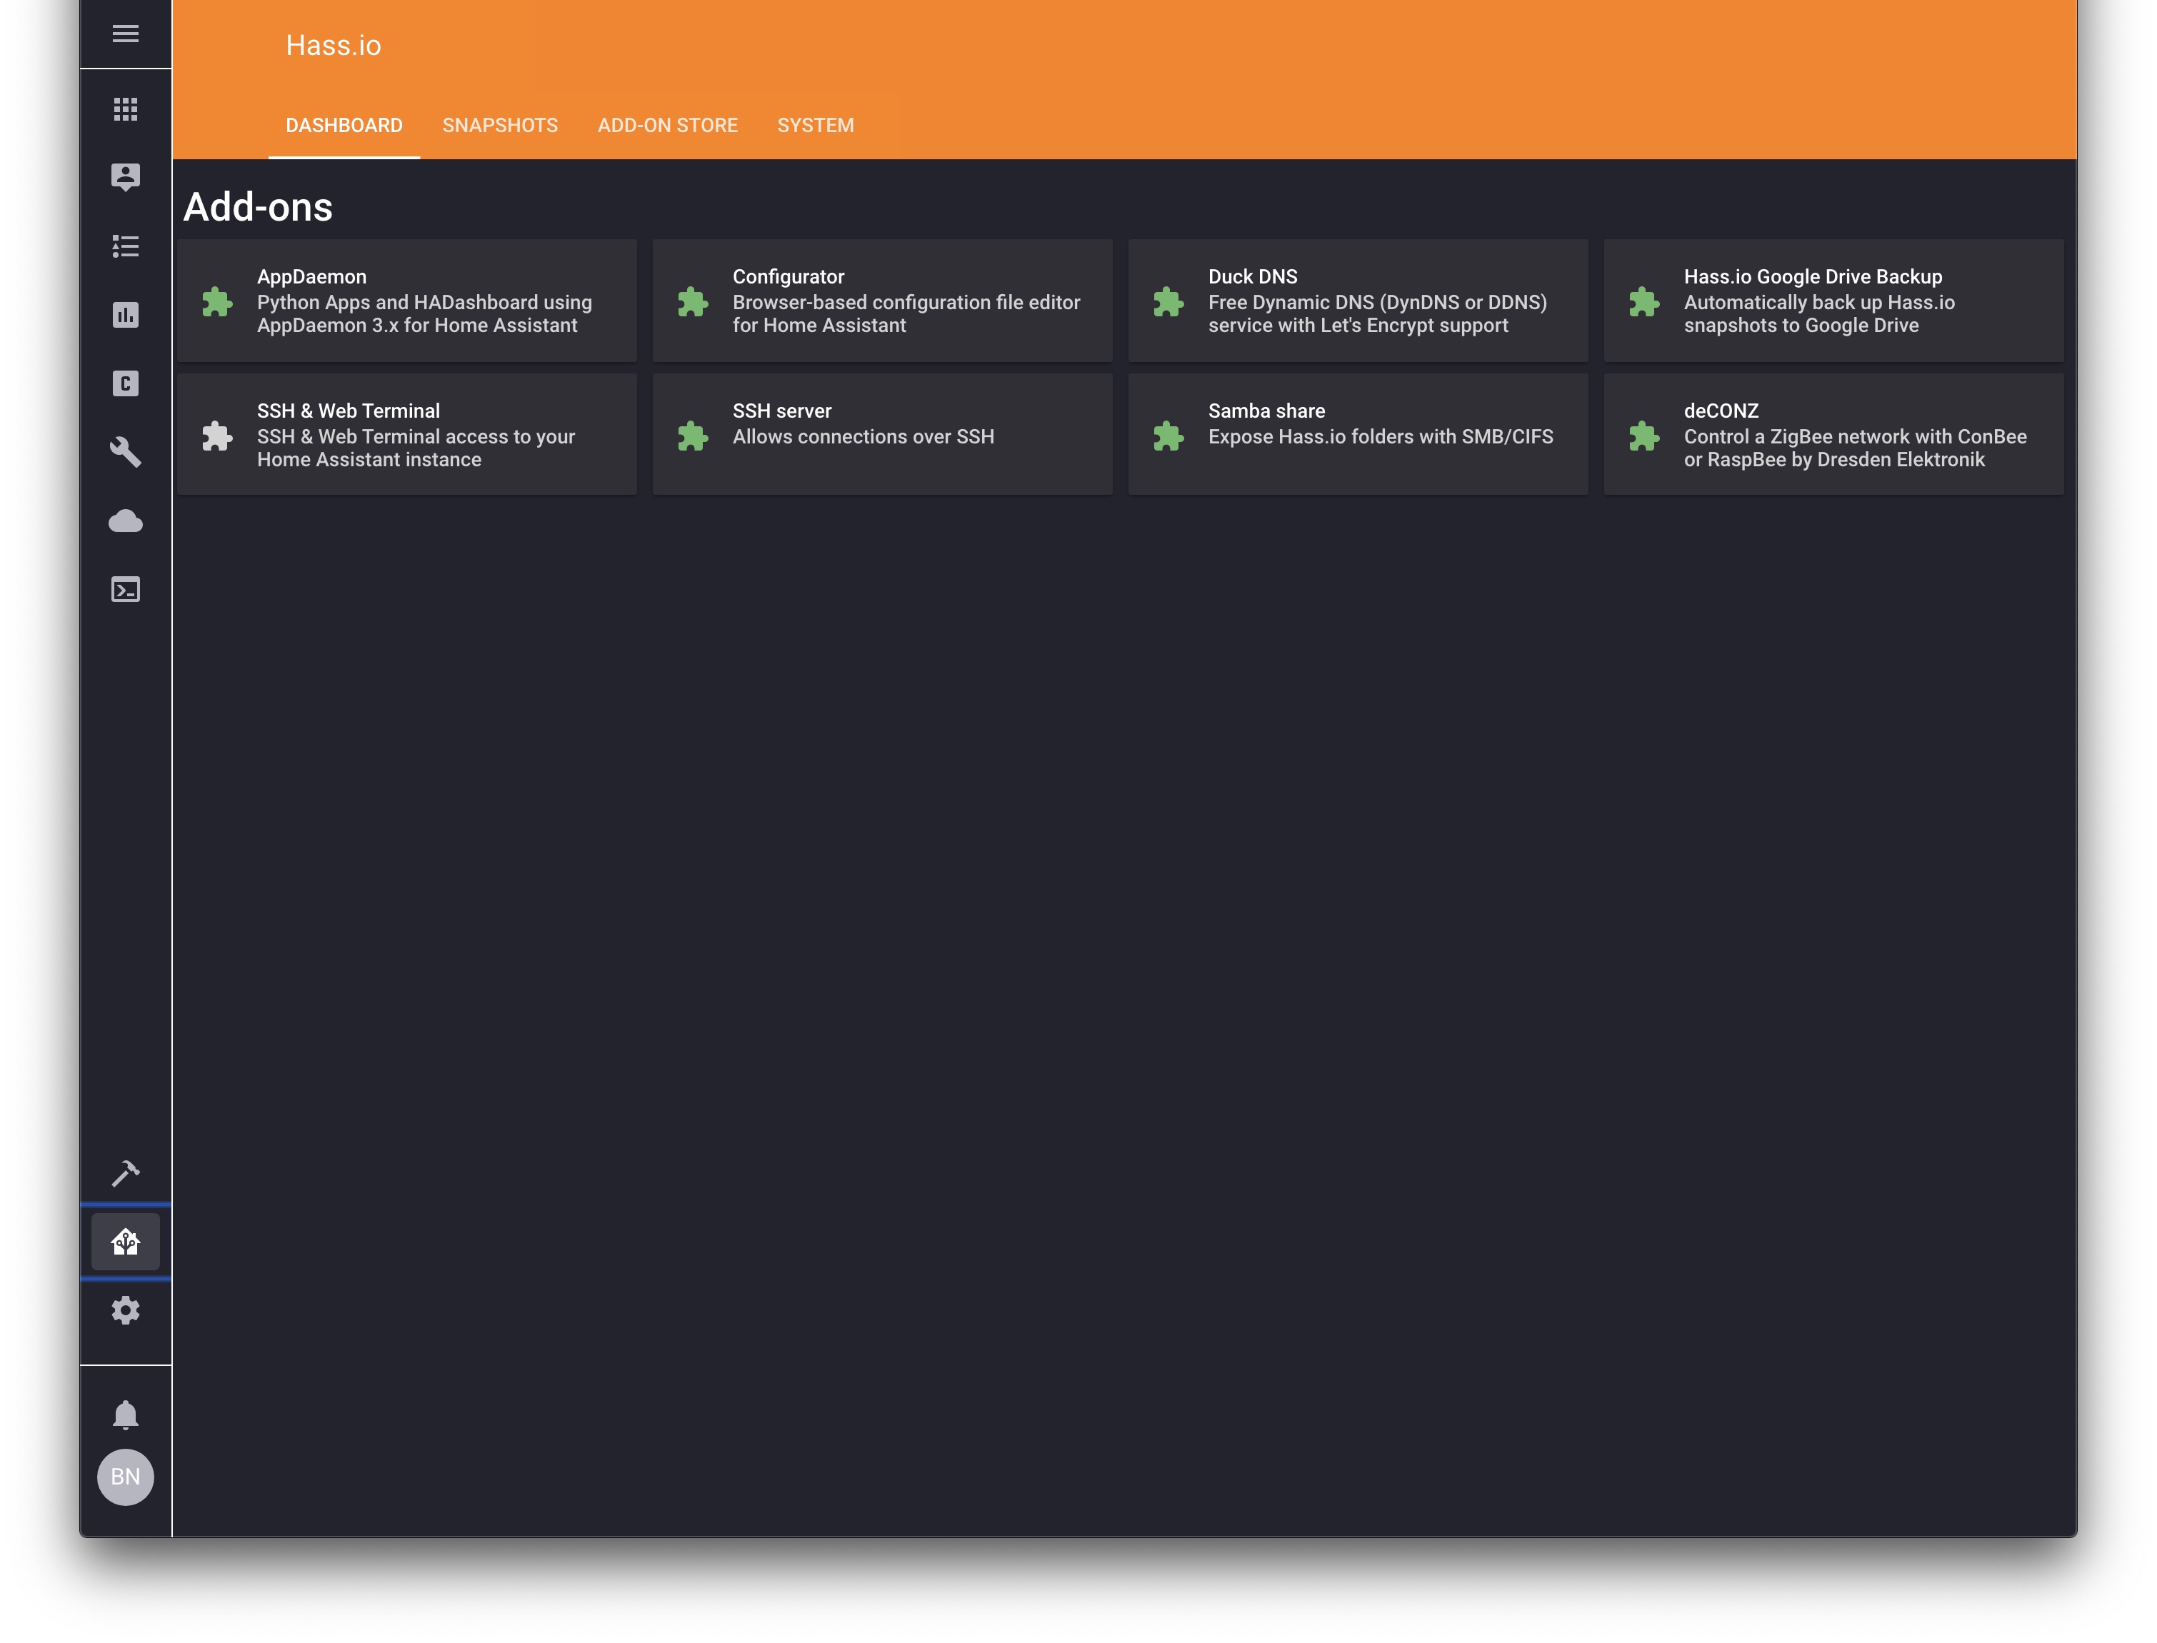Screen dimensions: 2157x1643
Task: Open the terminal icon in sidebar
Action: point(125,590)
